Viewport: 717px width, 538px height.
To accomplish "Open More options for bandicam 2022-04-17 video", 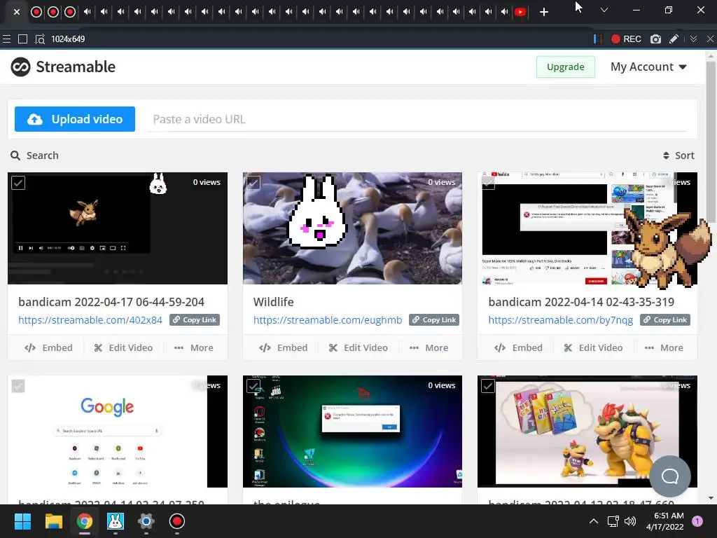I will (x=194, y=347).
